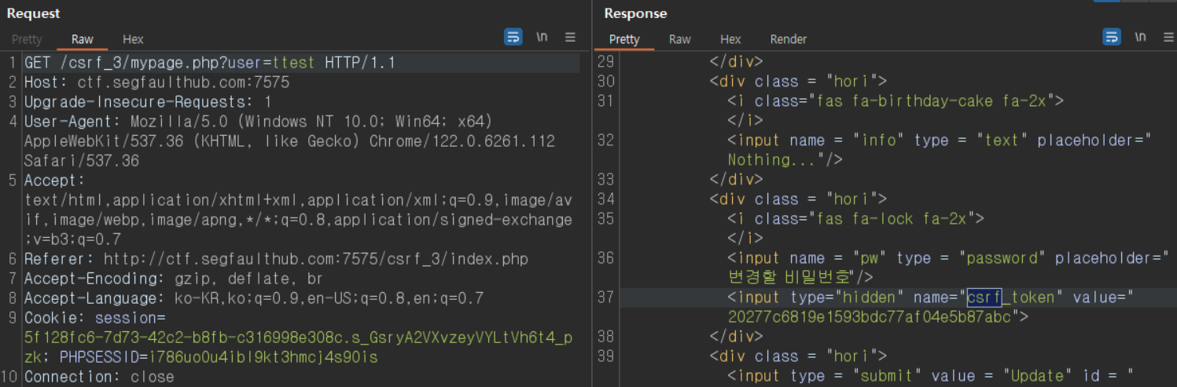This screenshot has width=1177, height=387.
Task: Click the GET /csrf_3/mypage.php request line
Action: (210, 62)
